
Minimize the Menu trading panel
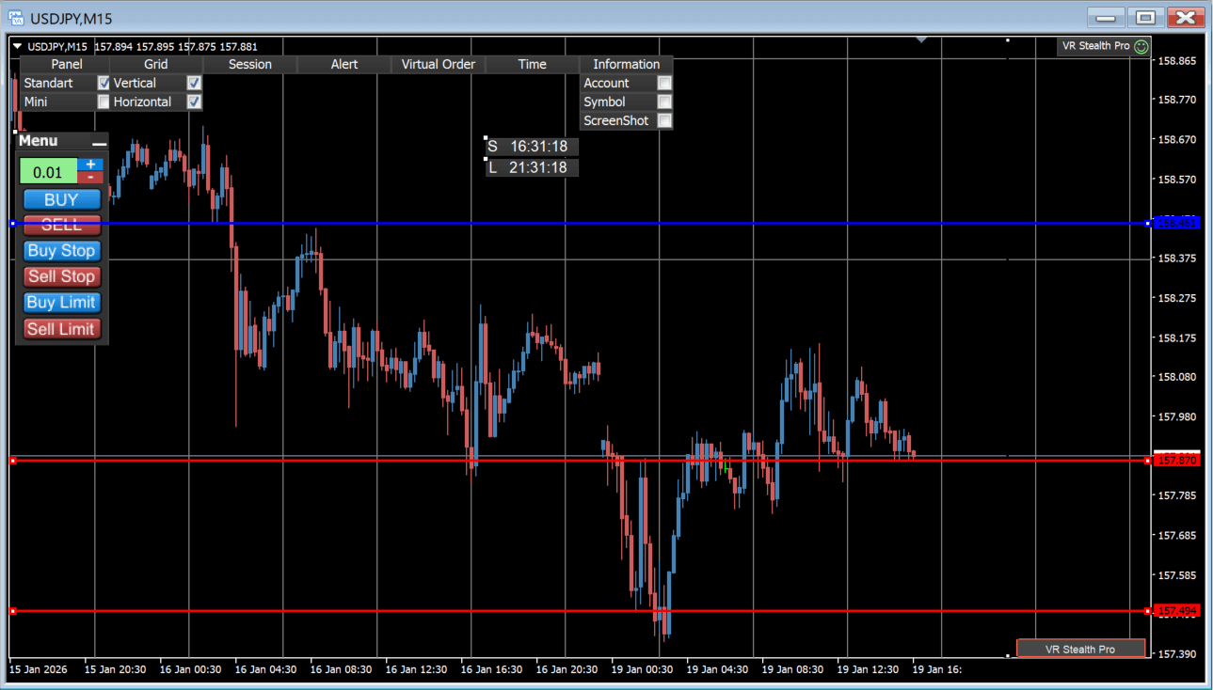(x=99, y=142)
